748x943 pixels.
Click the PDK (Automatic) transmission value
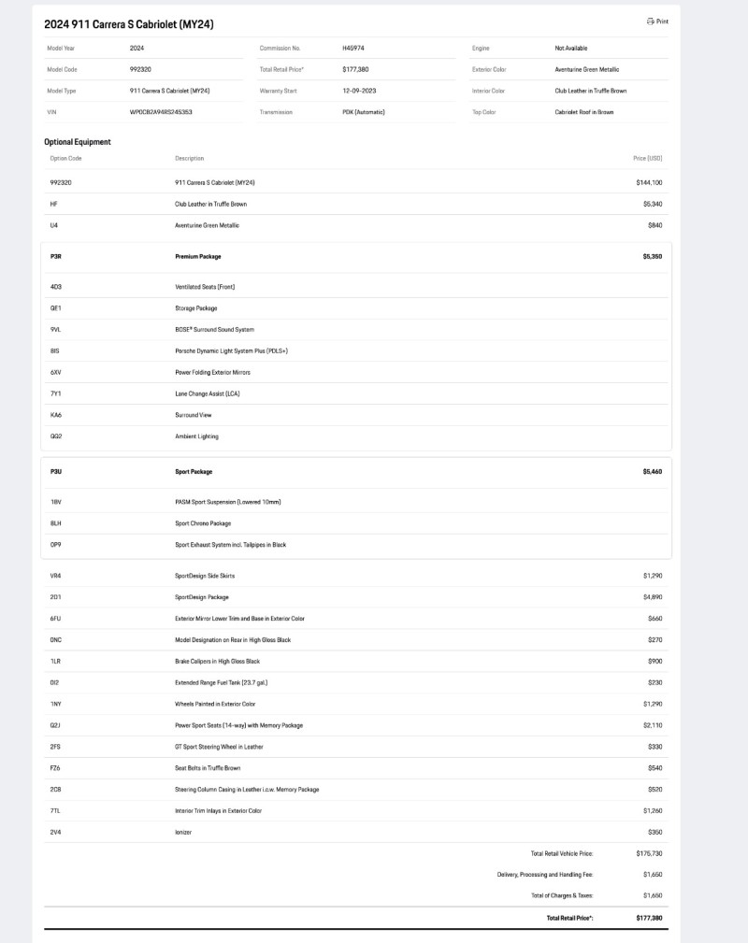click(364, 112)
